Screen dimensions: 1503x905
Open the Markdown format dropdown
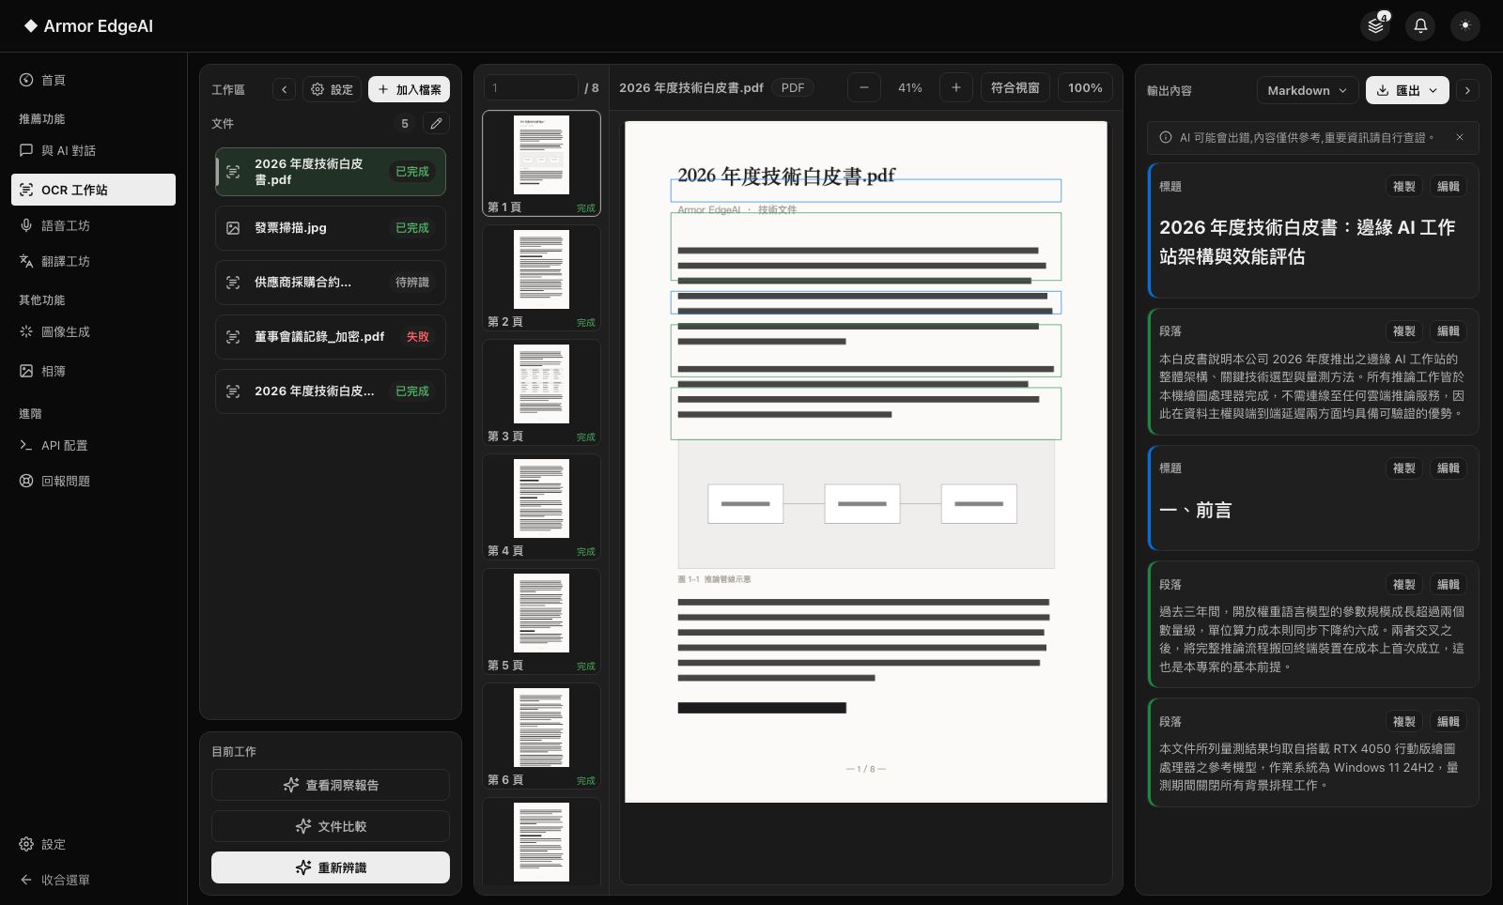(1307, 90)
